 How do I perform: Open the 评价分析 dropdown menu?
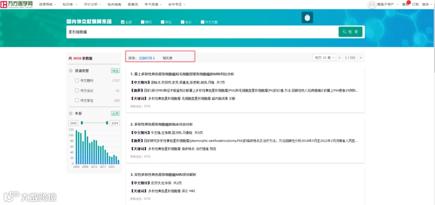tap(92, 4)
